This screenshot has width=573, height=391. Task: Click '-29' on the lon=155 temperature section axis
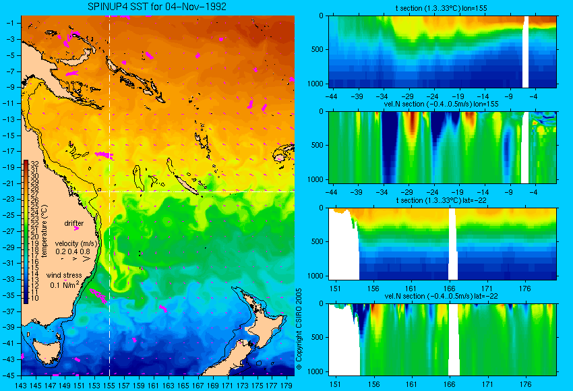[x=407, y=96]
